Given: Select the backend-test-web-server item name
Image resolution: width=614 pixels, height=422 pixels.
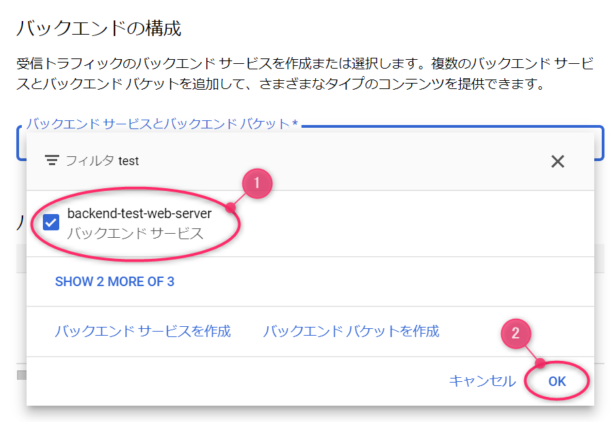Looking at the screenshot, I should tap(140, 213).
